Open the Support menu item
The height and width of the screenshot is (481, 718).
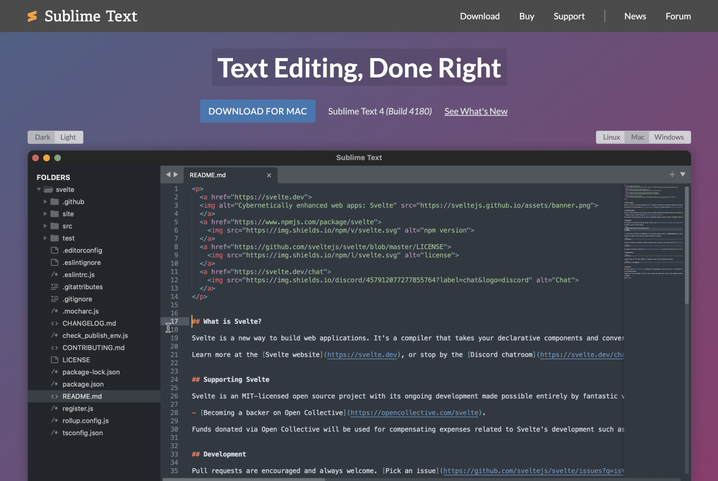click(x=569, y=16)
